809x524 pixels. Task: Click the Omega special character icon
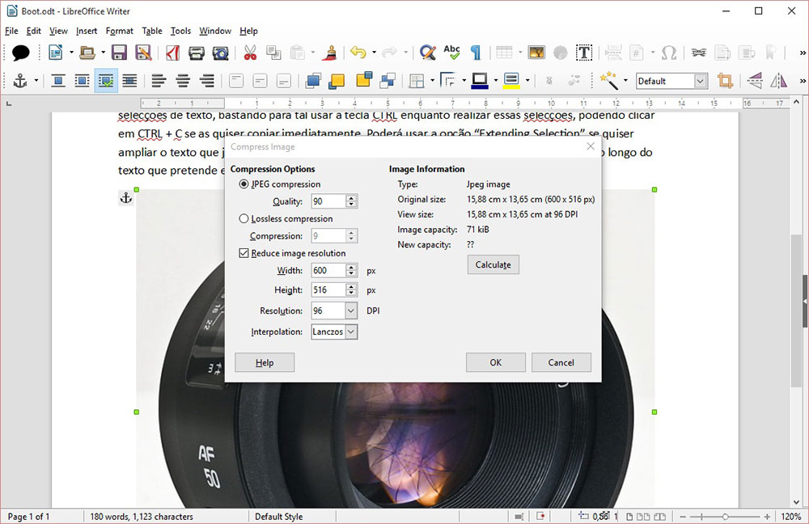pyautogui.click(x=669, y=53)
